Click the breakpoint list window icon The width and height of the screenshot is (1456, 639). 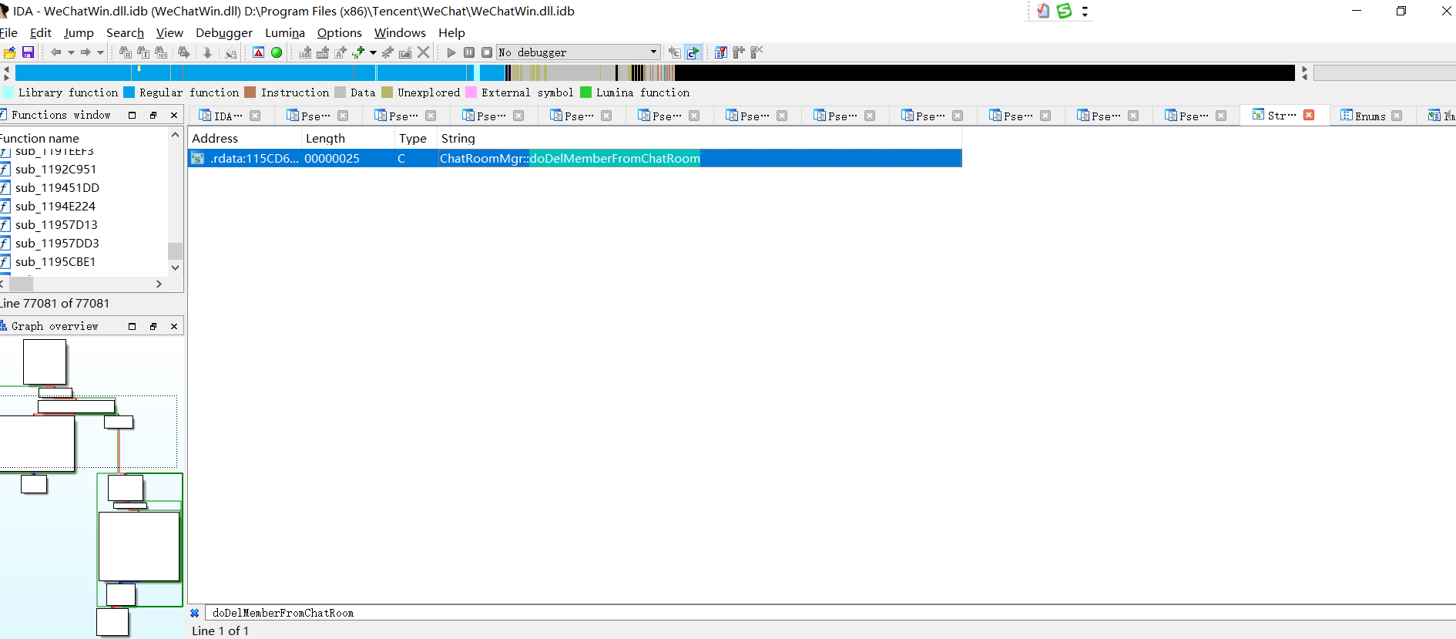coord(720,52)
